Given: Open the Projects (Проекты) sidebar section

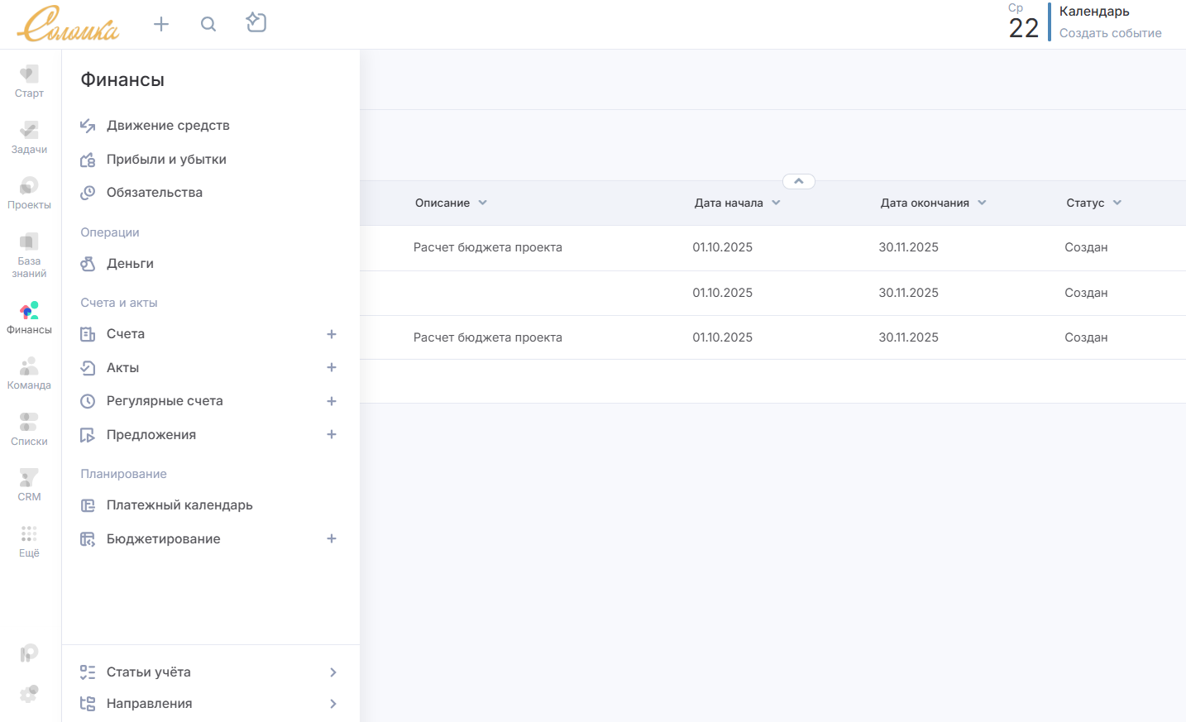Looking at the screenshot, I should [x=29, y=193].
